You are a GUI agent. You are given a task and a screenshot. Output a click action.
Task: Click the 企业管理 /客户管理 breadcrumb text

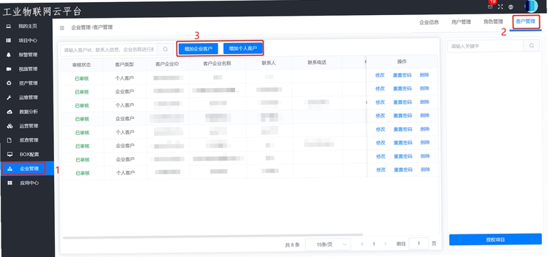click(x=92, y=27)
